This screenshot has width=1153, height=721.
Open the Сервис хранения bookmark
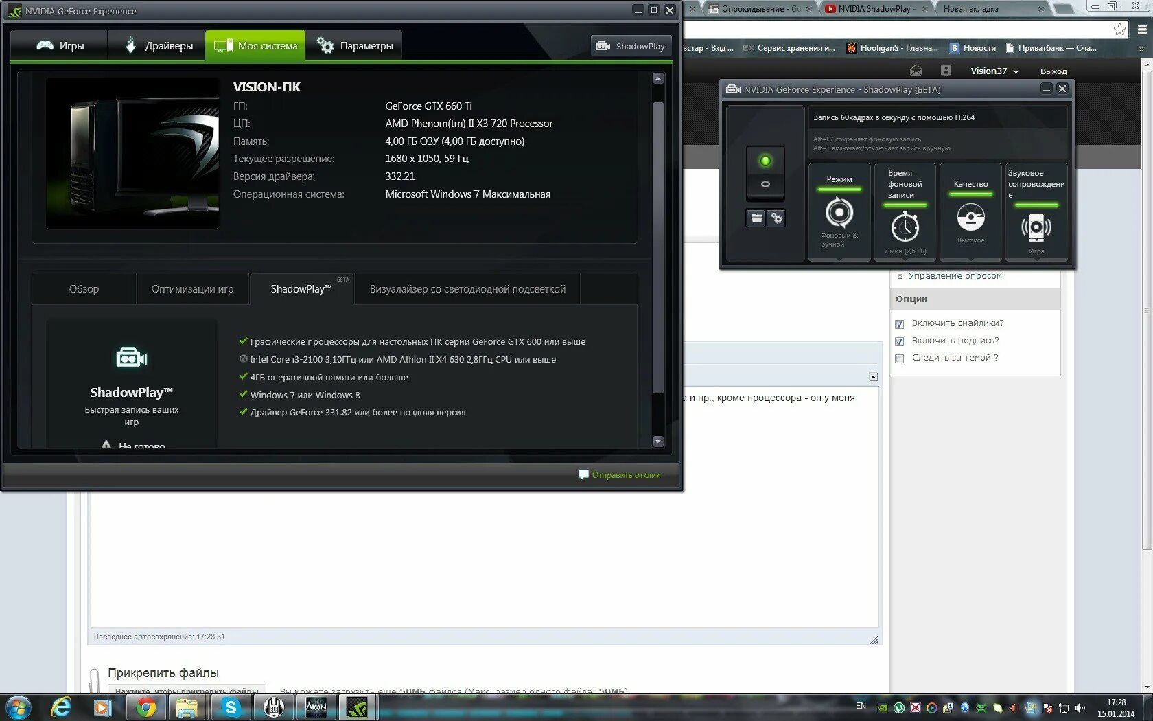pos(789,48)
